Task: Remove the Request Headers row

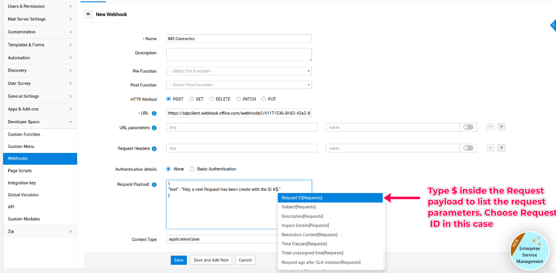Action: [490, 148]
